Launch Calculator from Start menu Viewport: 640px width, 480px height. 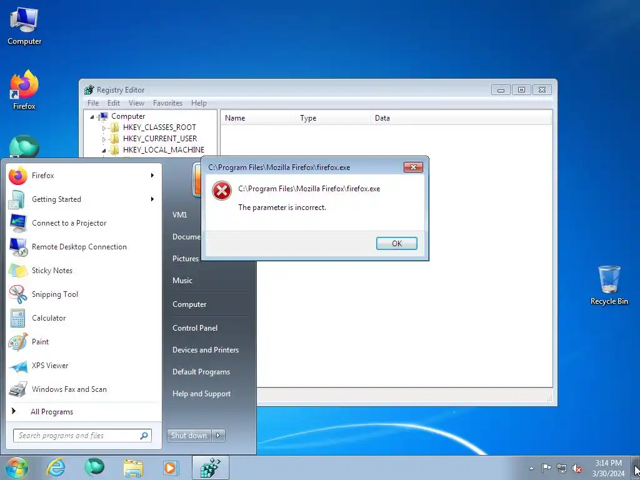coord(84,318)
